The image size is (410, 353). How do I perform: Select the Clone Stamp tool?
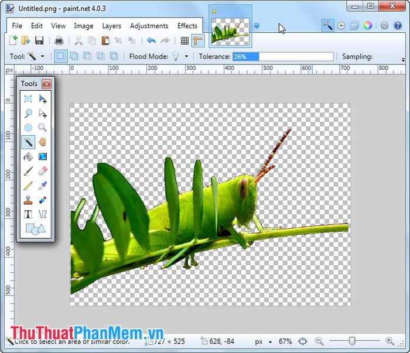pos(28,200)
